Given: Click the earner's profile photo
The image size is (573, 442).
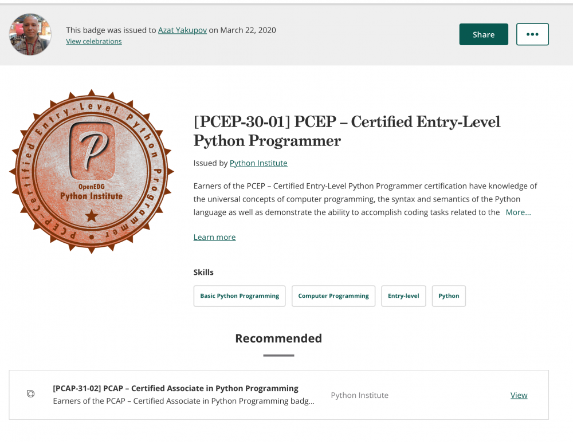Looking at the screenshot, I should 30,34.
